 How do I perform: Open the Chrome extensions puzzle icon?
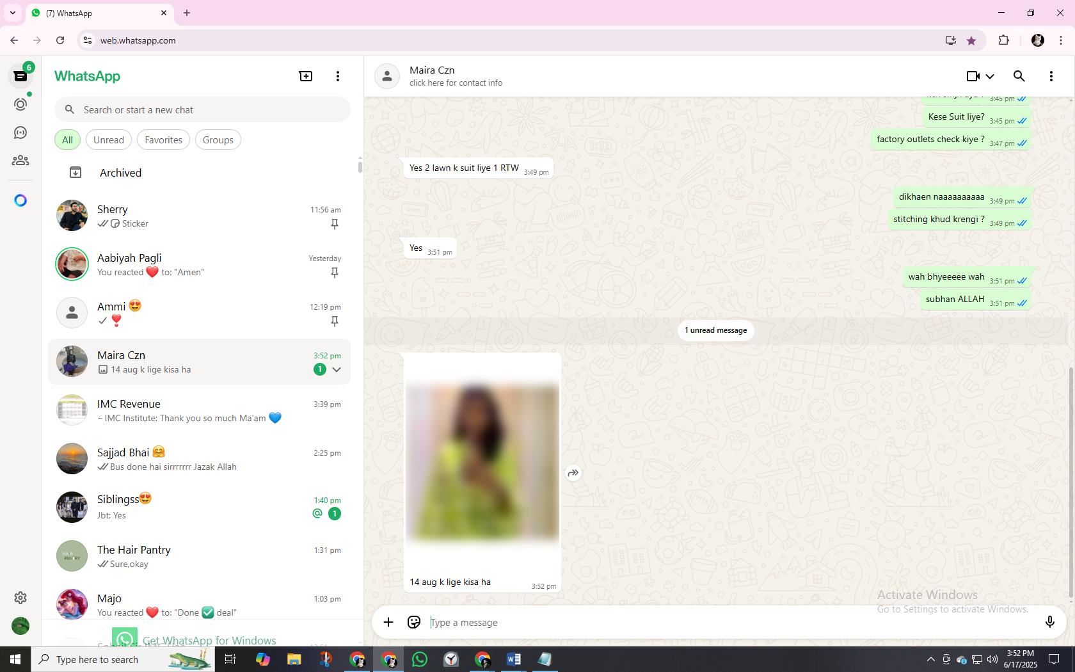point(1003,40)
